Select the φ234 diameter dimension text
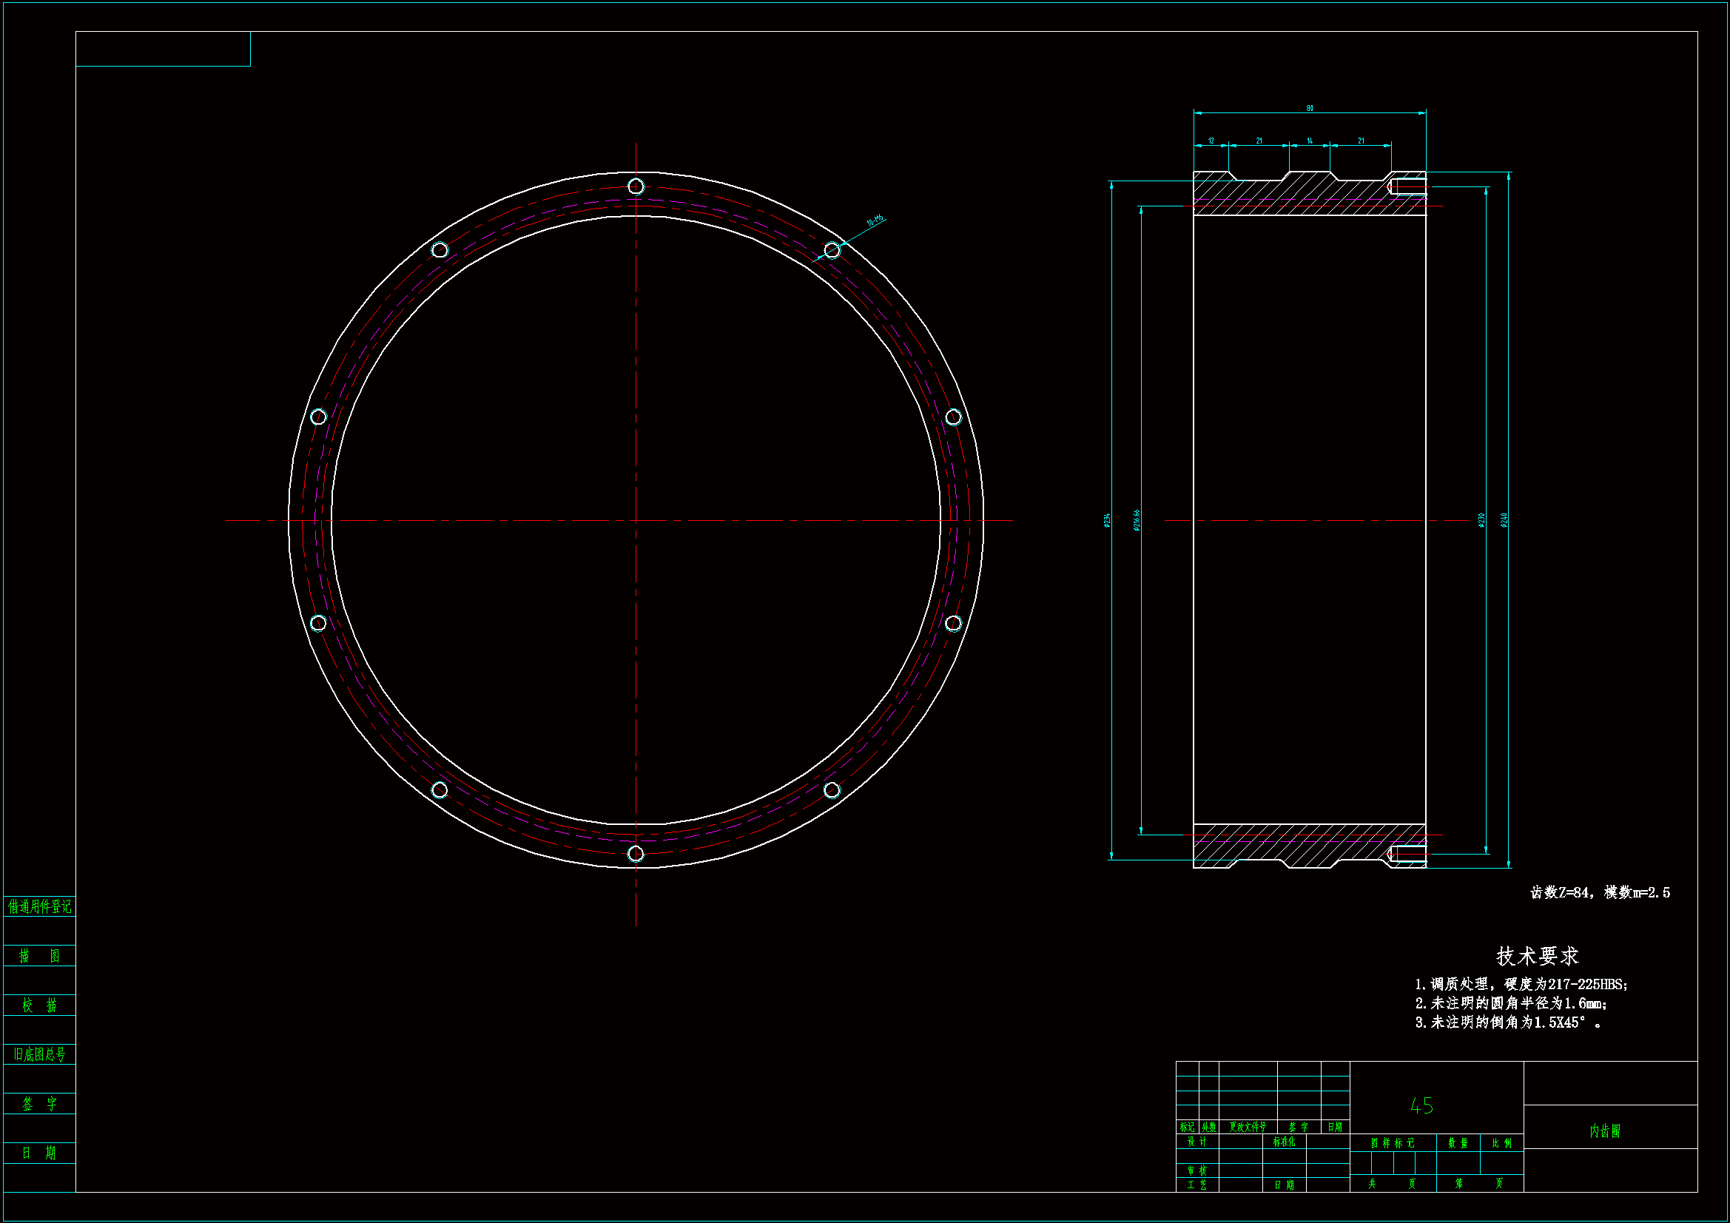 tap(1107, 520)
